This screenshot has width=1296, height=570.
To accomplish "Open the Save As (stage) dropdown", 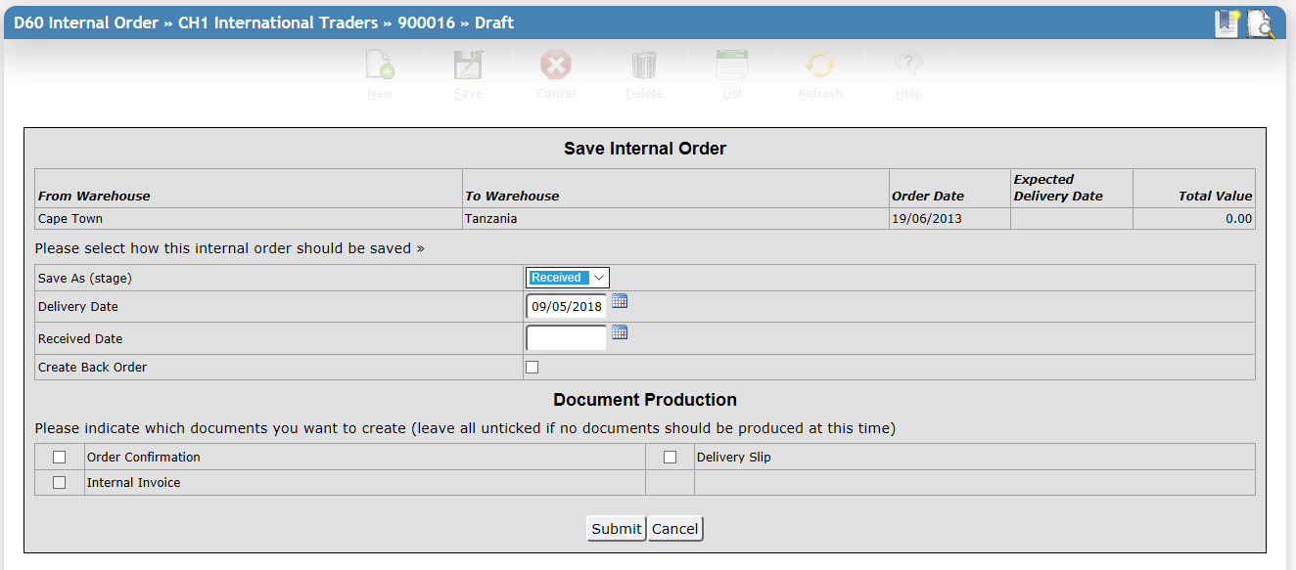I will pyautogui.click(x=568, y=278).
